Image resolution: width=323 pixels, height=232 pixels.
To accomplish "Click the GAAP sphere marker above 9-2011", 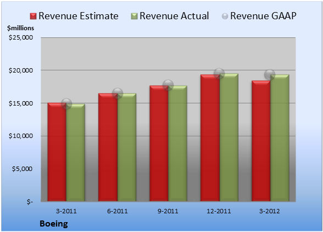I will coord(168,85).
